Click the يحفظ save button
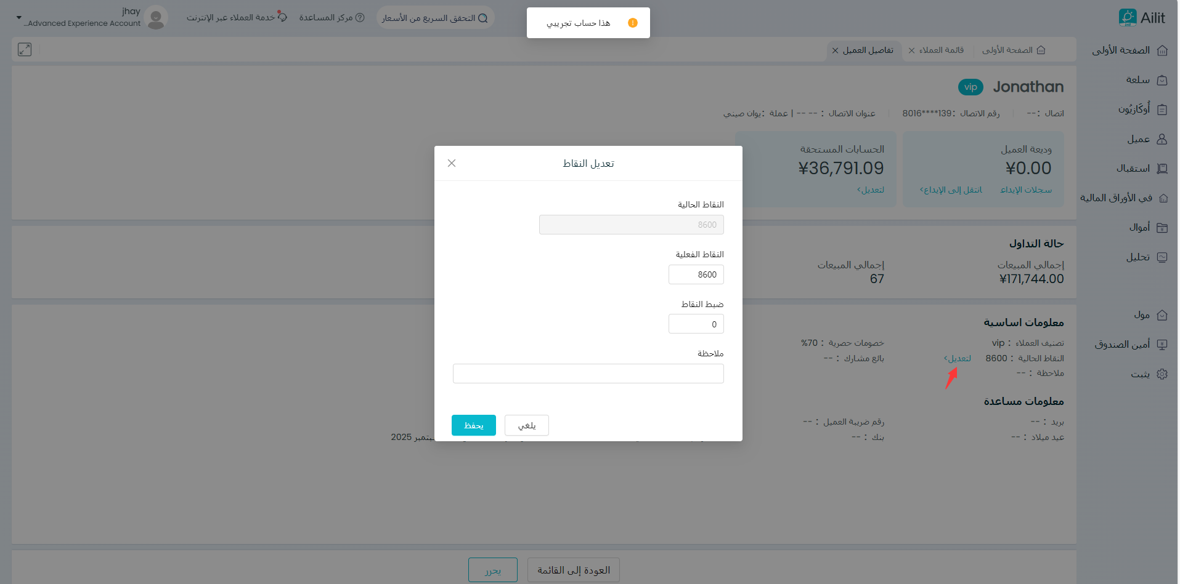This screenshot has width=1180, height=584. tap(473, 425)
